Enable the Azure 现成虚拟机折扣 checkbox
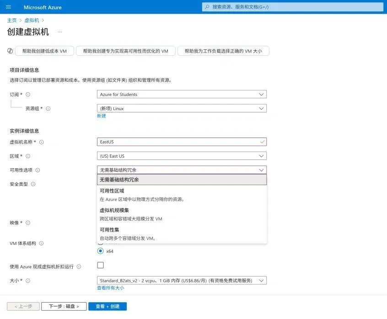 coord(101,265)
